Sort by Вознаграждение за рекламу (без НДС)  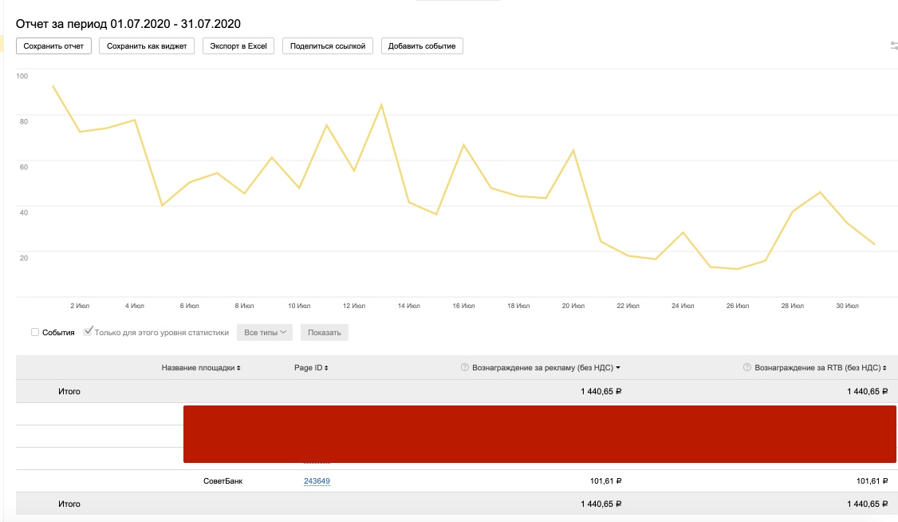pos(545,368)
